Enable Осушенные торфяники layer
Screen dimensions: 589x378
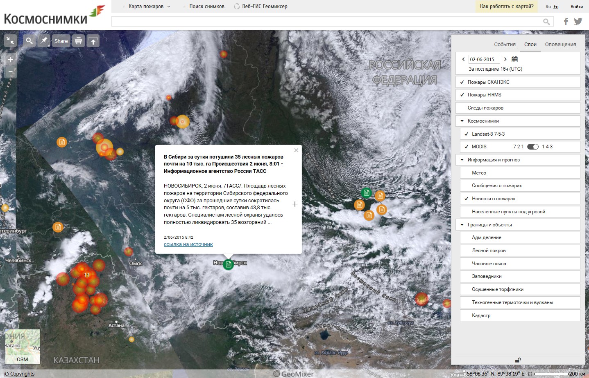[x=520, y=289]
